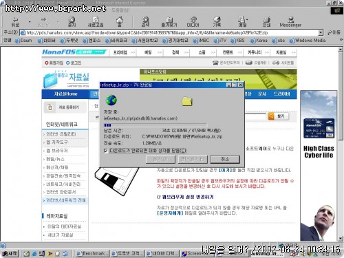Go to the Home page icon
This screenshot has height=258, width=344.
click(x=119, y=21)
